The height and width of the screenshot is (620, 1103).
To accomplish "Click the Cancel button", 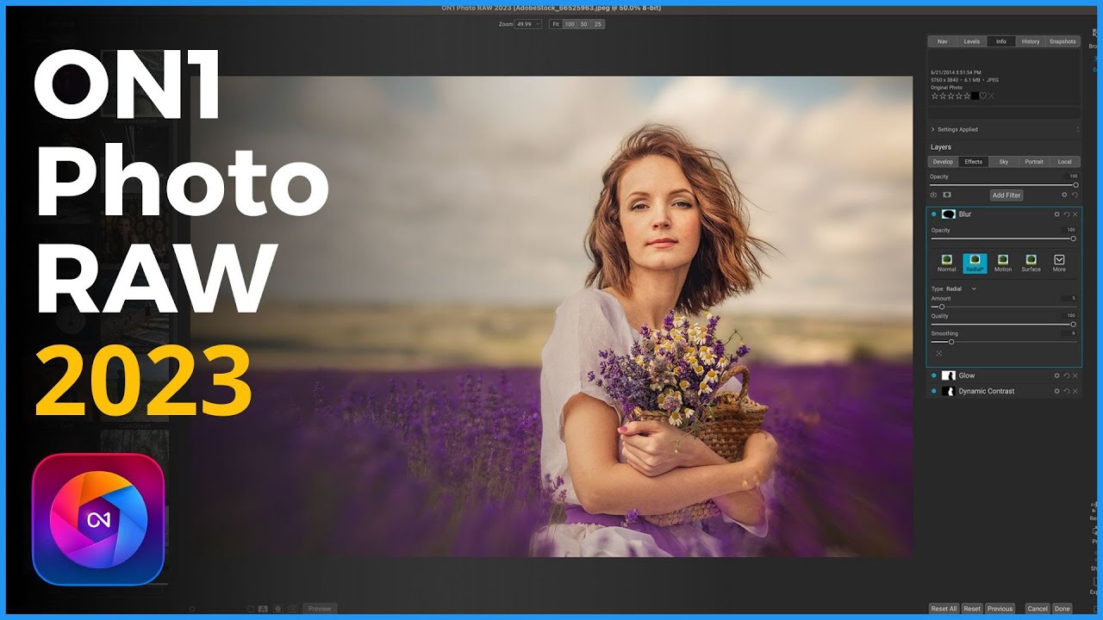I will tap(1038, 609).
